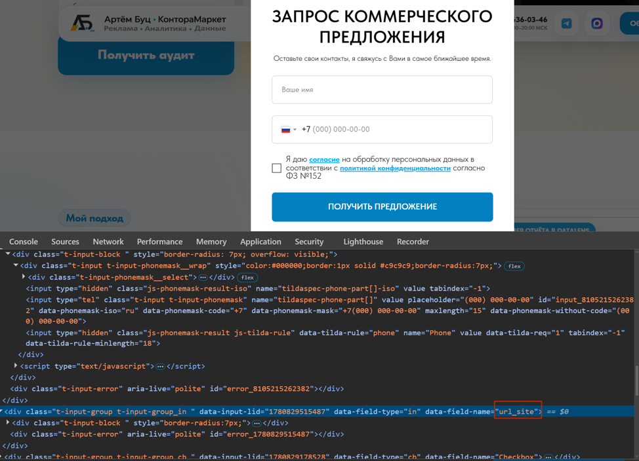Click the flex badge on phonemask__select div

pyautogui.click(x=247, y=278)
